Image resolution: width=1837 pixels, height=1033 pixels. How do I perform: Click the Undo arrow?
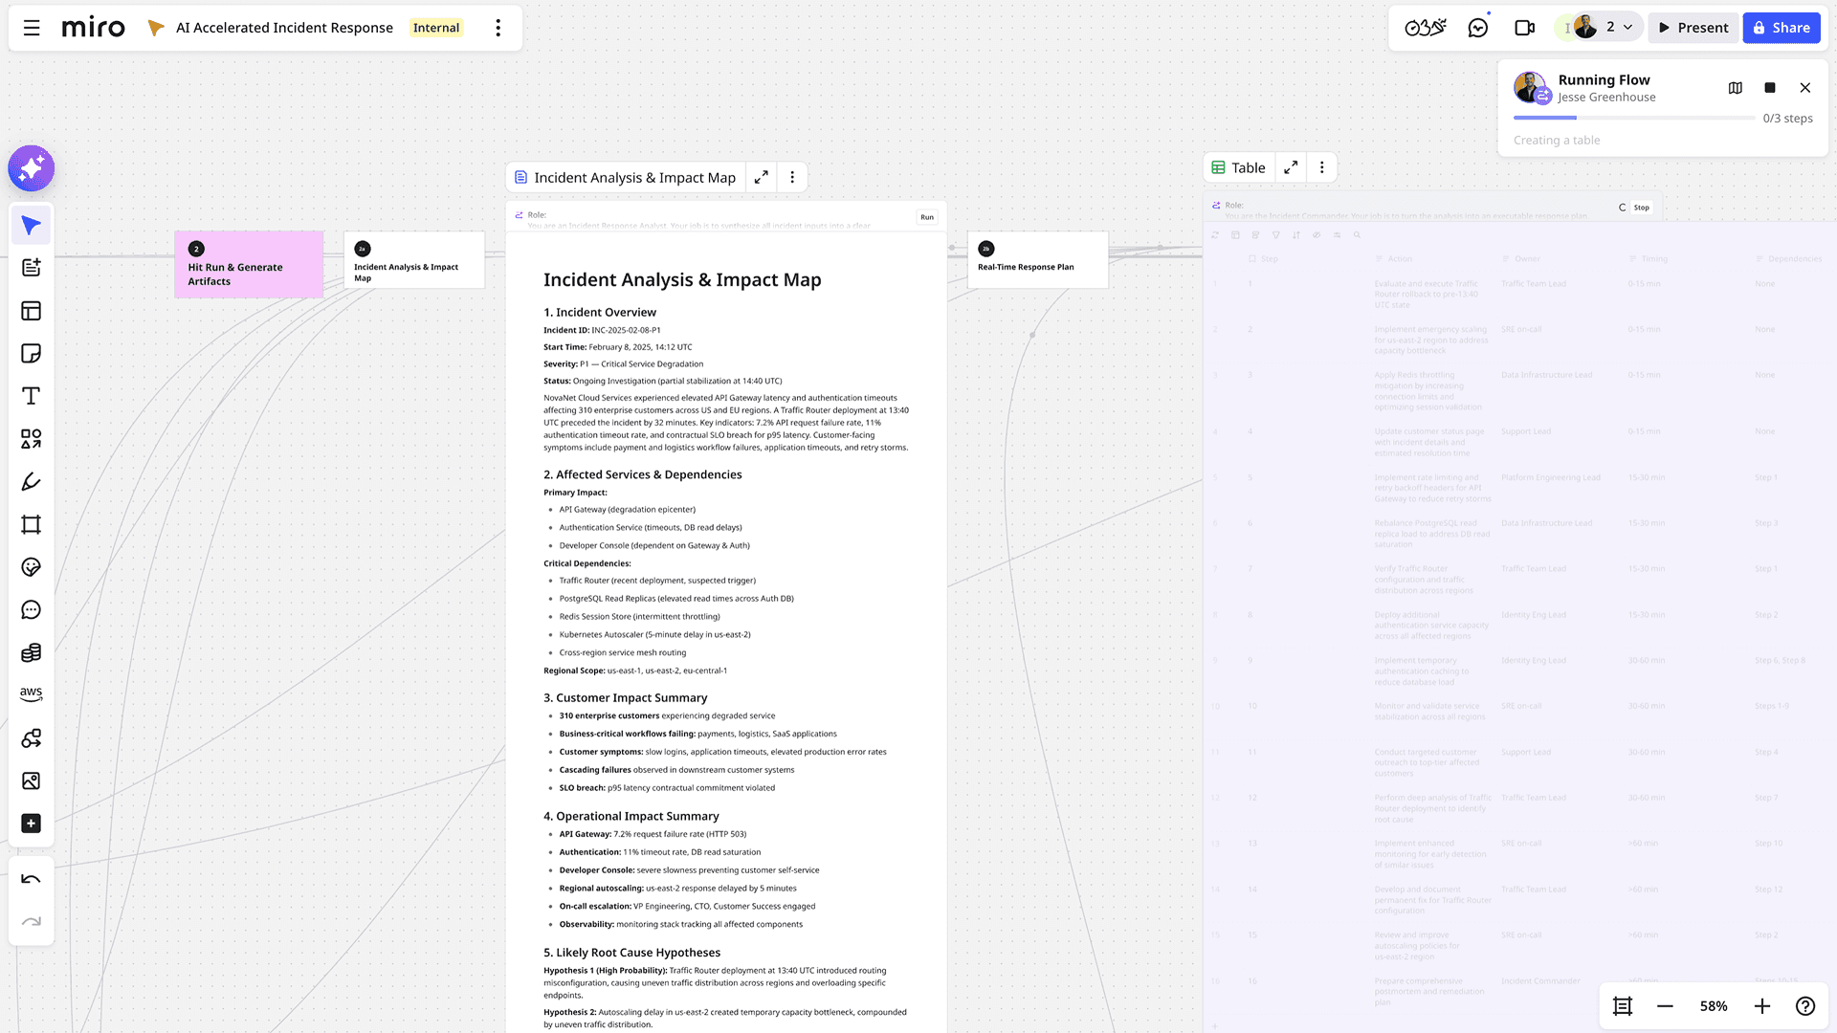pos(31,880)
